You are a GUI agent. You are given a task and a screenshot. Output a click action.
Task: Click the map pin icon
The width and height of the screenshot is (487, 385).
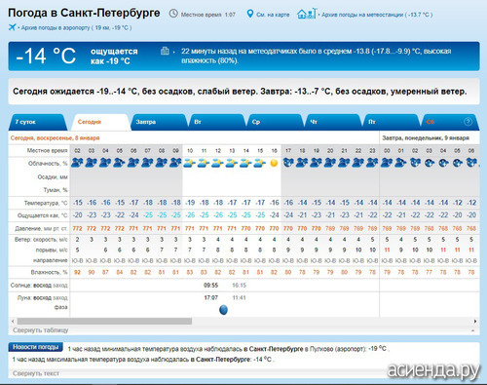(249, 14)
